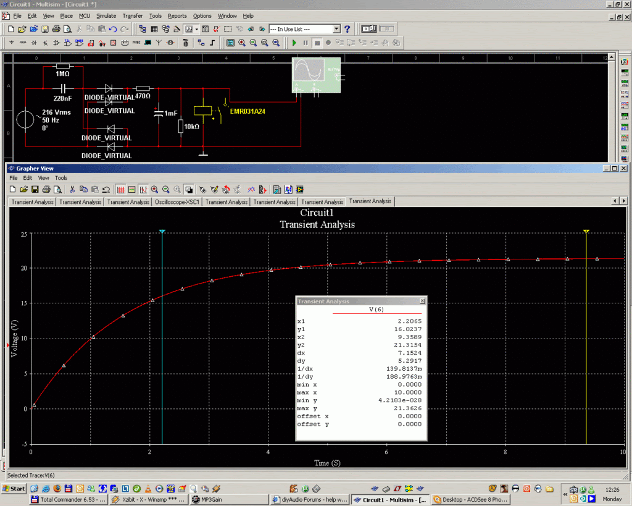Expand the Grapher dropdown arrow in main toolbar
This screenshot has height=506, width=632.
pyautogui.click(x=196, y=29)
